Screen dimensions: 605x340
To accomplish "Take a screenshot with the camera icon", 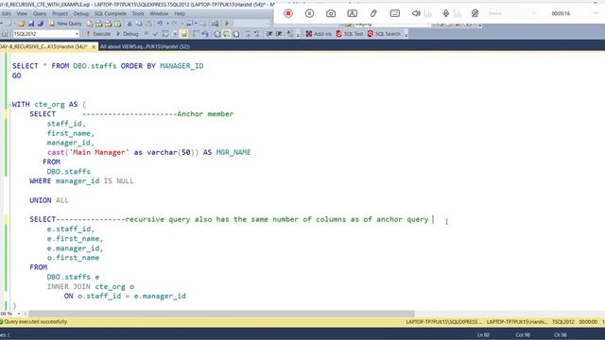I will pyautogui.click(x=331, y=13).
